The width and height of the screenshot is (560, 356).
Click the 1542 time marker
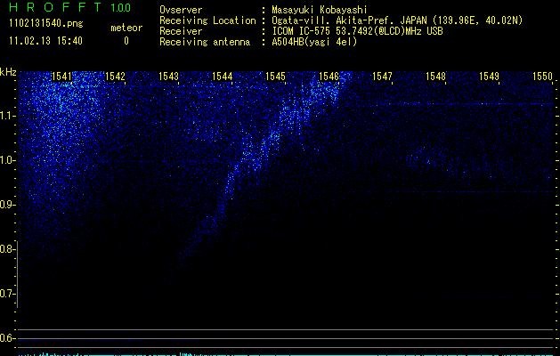[116, 77]
